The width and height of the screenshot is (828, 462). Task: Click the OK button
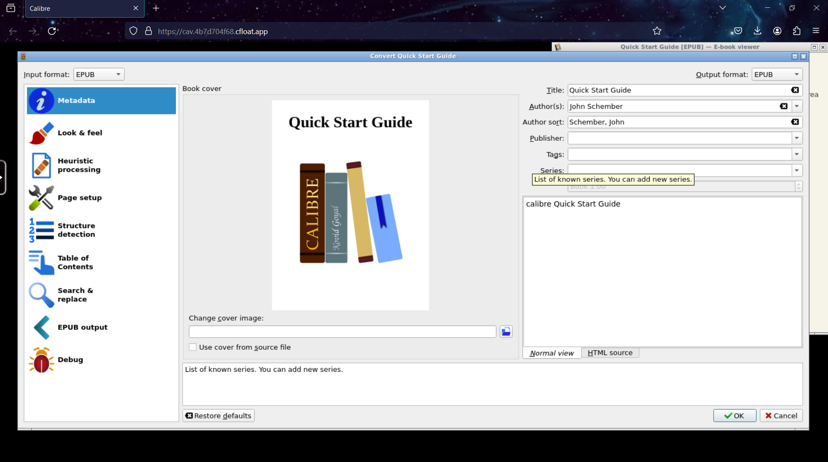734,415
